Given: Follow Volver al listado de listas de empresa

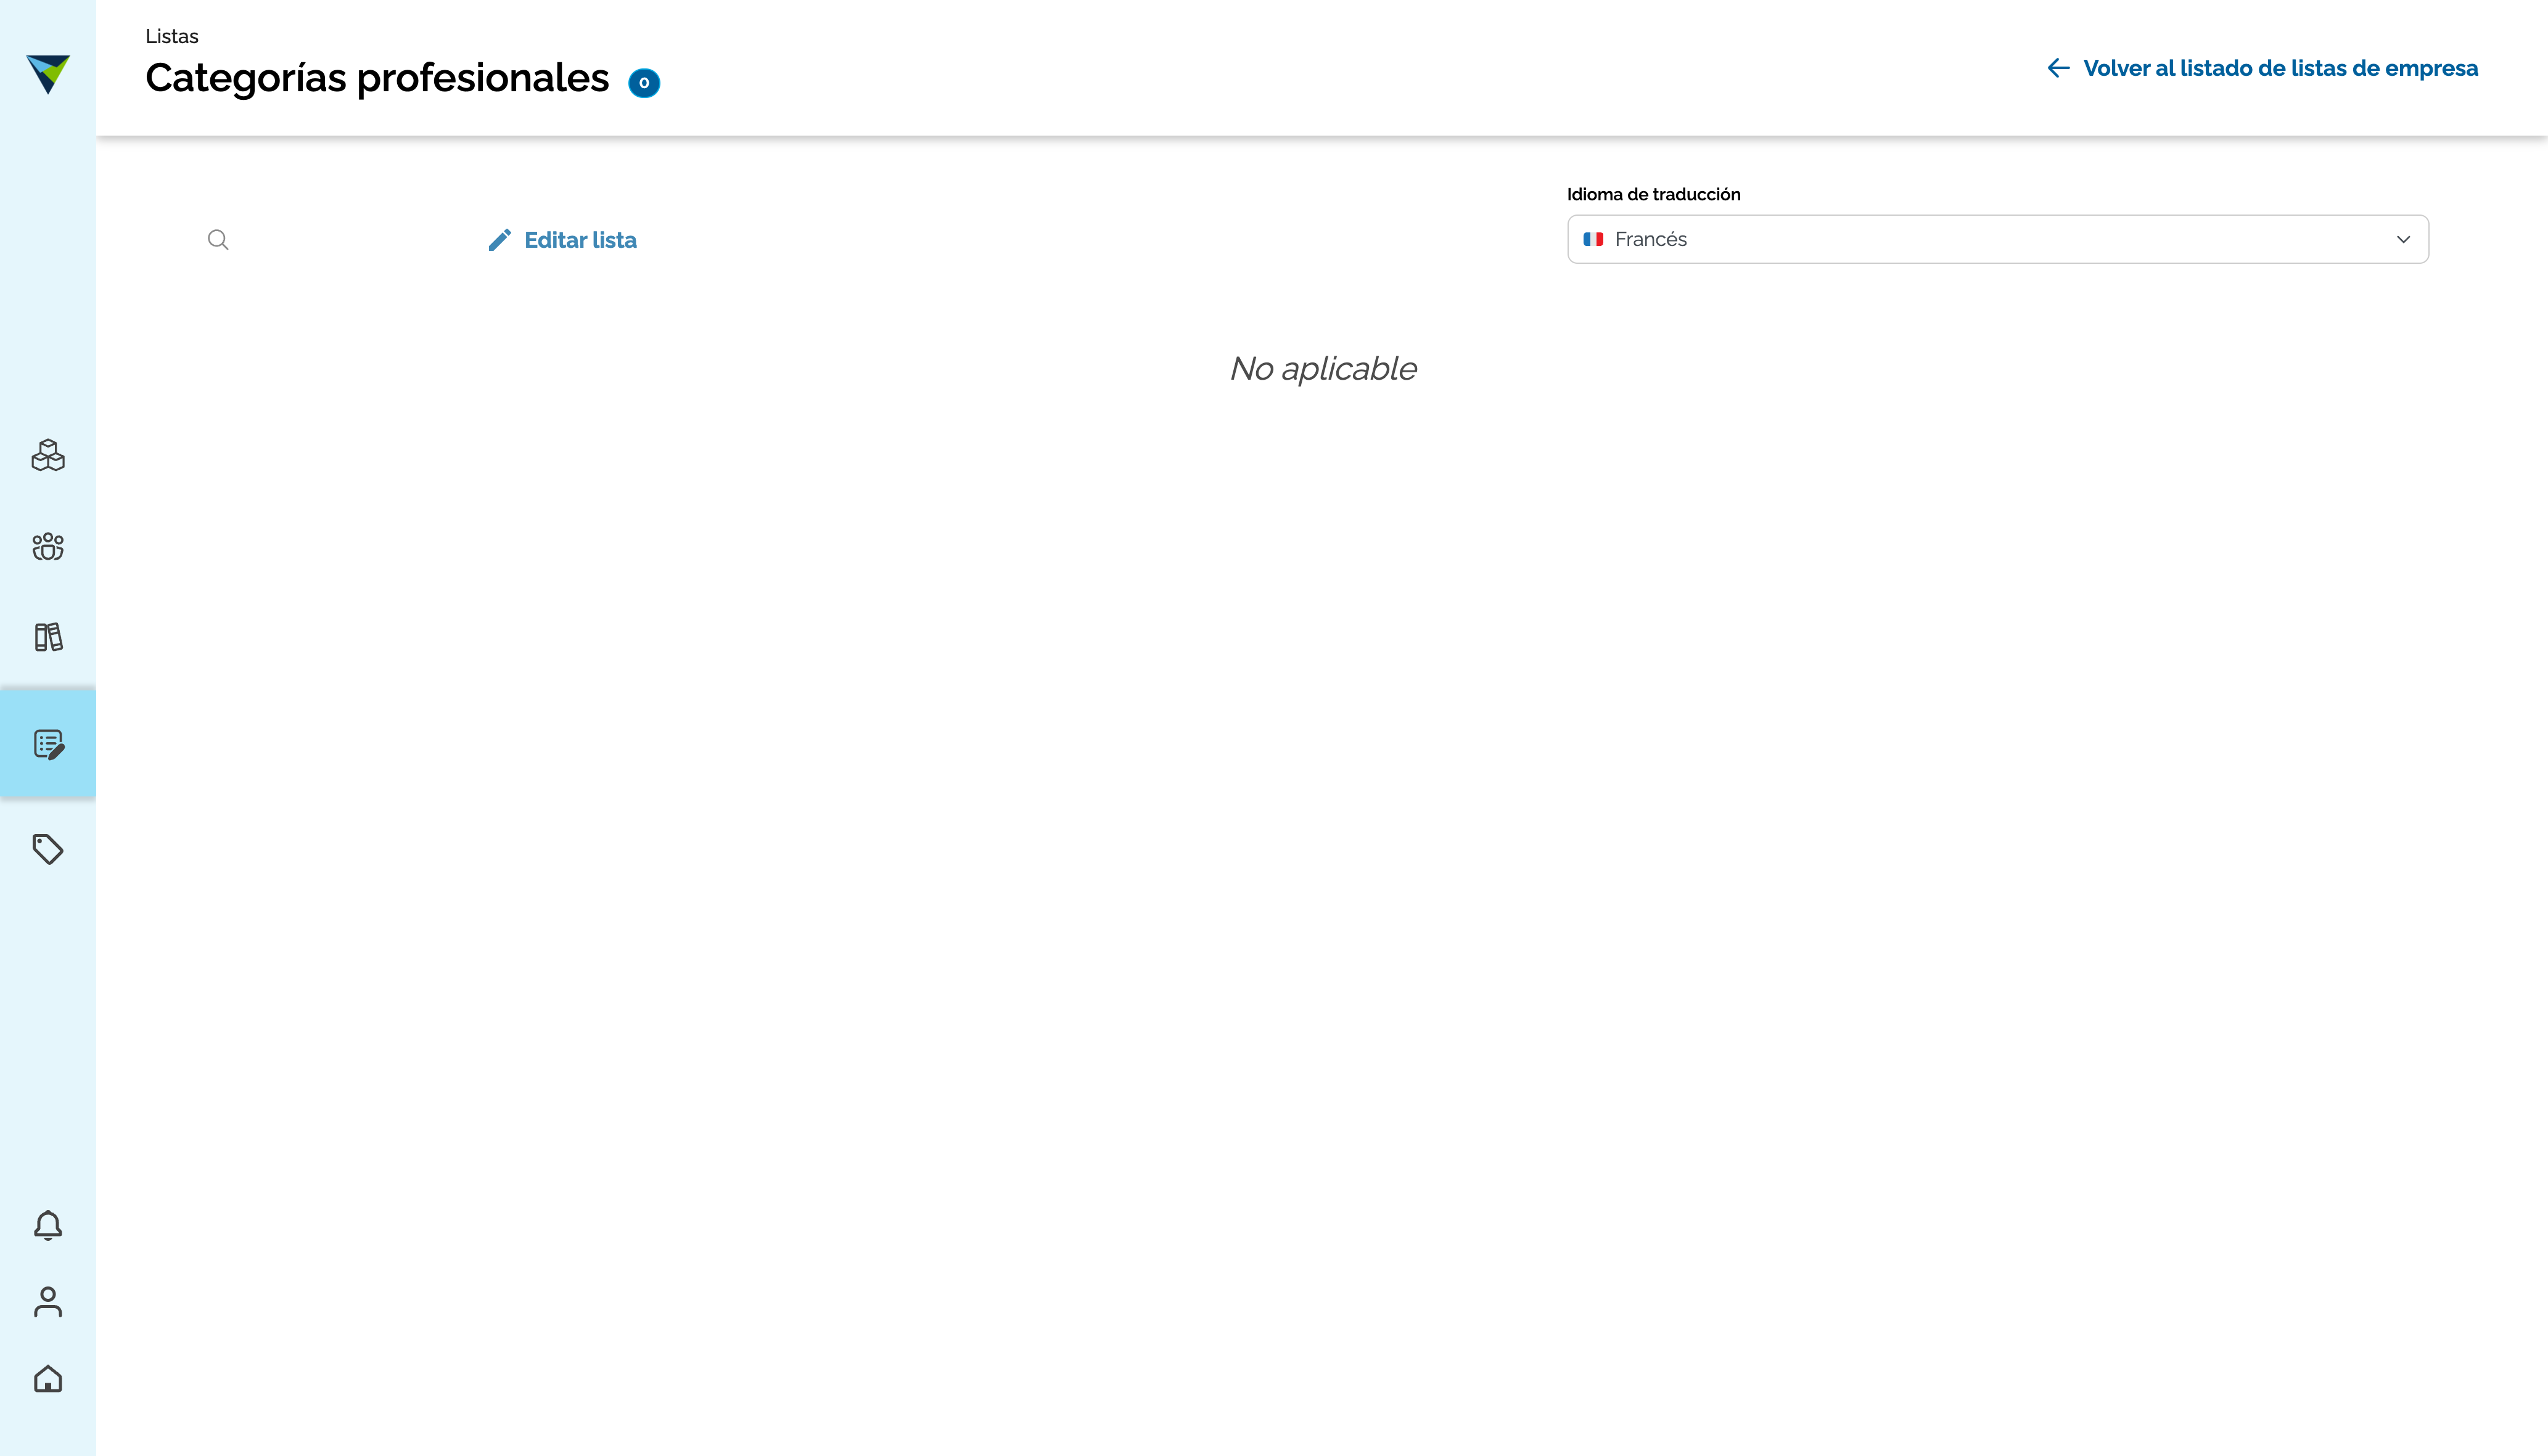Looking at the screenshot, I should 2280,68.
